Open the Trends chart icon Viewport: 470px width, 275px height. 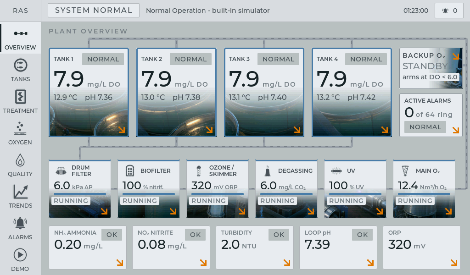[x=20, y=192]
